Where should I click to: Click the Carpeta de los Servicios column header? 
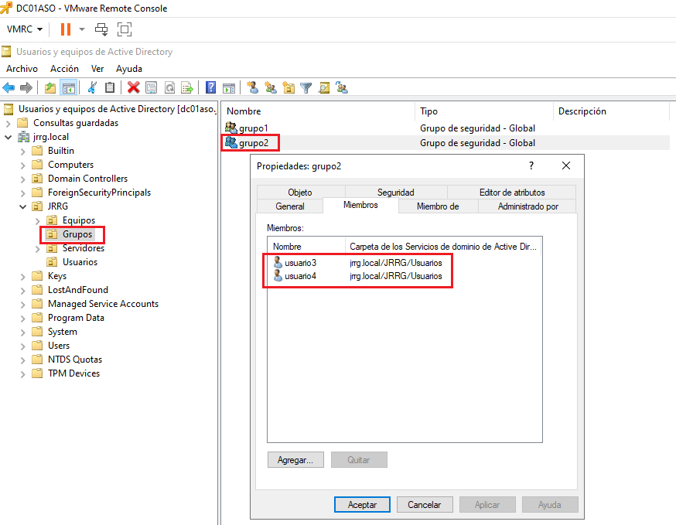click(x=443, y=247)
